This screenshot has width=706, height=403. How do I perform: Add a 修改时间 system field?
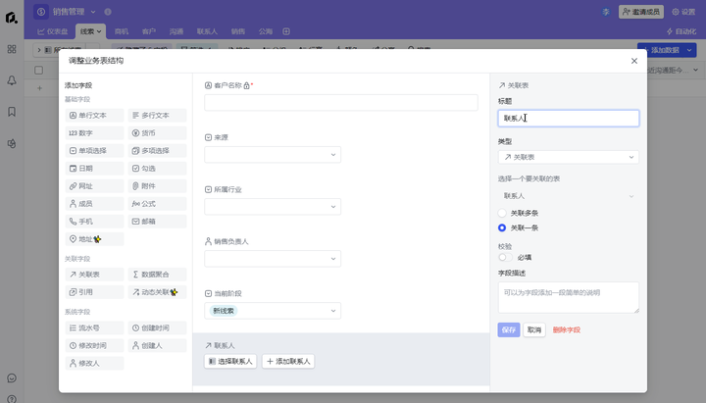(94, 345)
